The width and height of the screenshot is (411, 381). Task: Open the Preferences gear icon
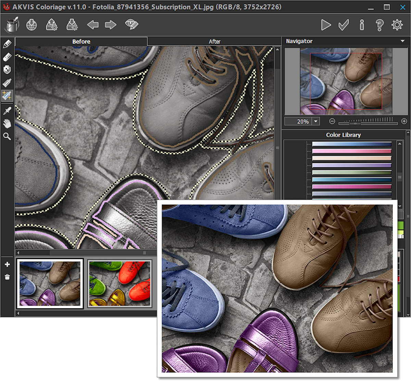click(x=397, y=25)
